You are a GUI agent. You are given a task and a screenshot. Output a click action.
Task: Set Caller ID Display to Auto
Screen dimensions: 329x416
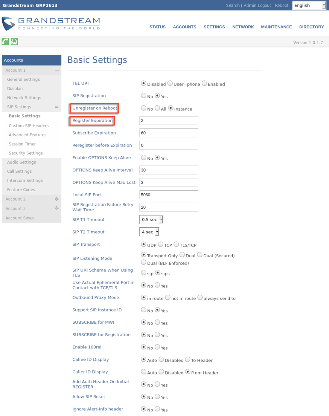click(144, 372)
